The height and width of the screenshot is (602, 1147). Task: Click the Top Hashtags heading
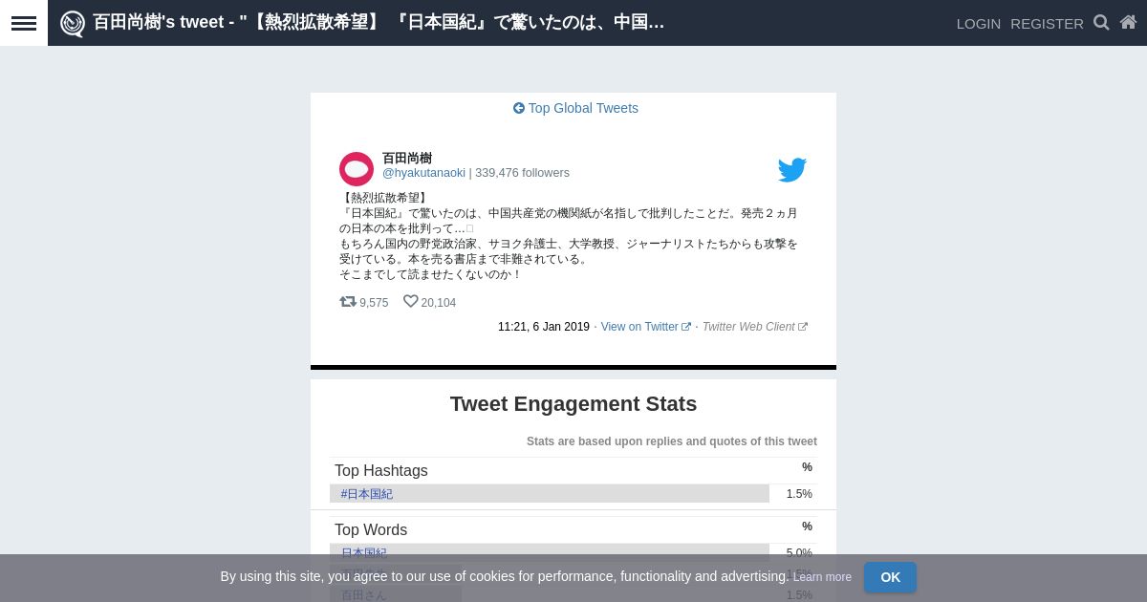[381, 471]
